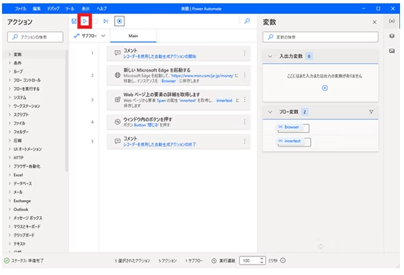
Task: Open the 編集 menu
Action: point(36,9)
